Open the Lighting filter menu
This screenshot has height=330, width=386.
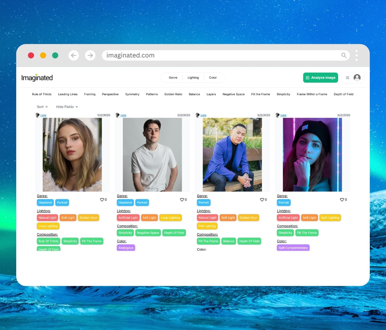coord(193,78)
